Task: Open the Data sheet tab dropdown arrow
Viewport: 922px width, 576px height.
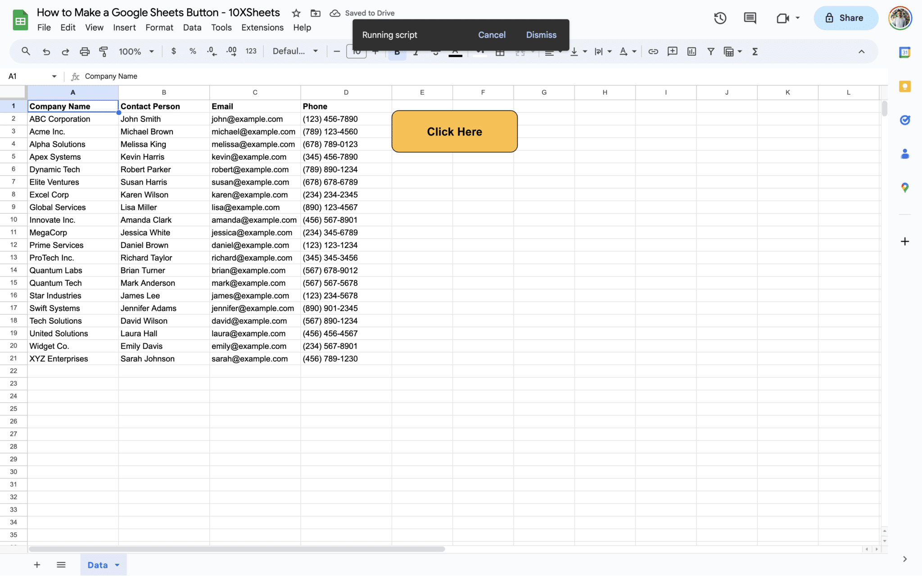Action: (x=118, y=565)
